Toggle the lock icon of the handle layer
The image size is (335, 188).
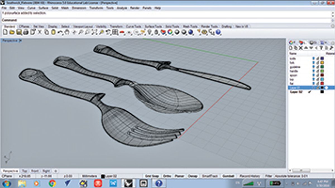pyautogui.click(x=318, y=71)
